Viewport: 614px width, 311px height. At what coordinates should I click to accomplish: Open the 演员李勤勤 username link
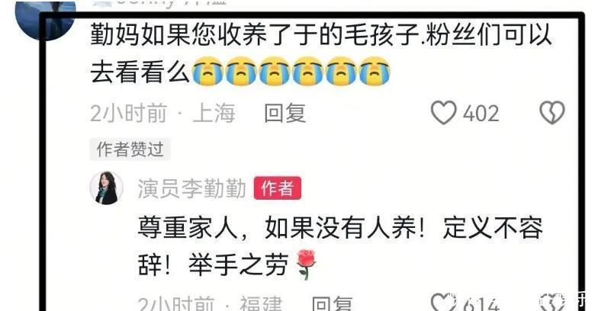point(192,188)
